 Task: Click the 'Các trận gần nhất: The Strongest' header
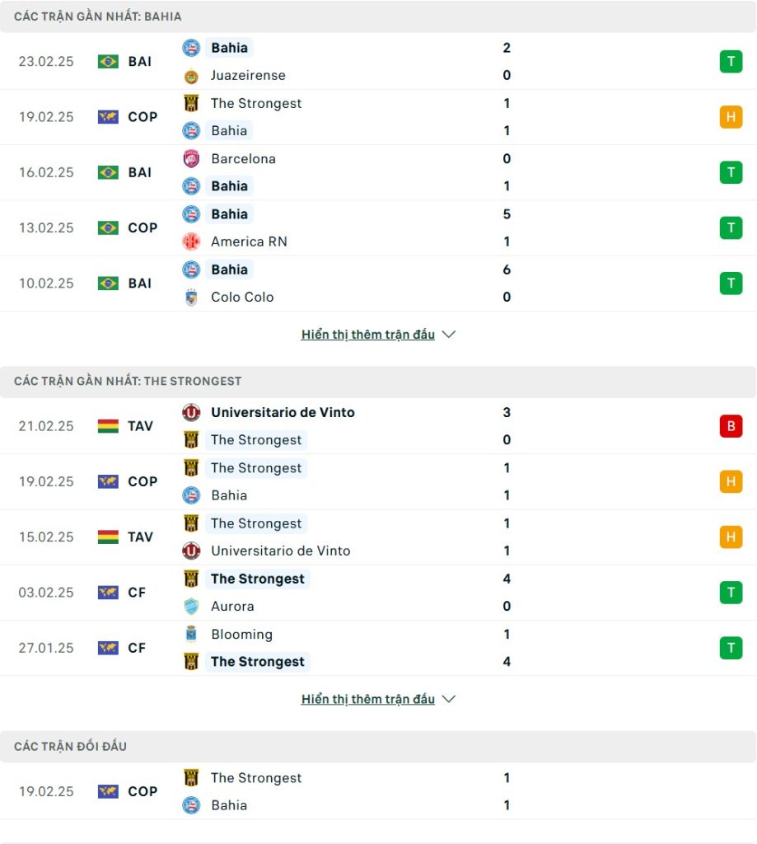click(128, 381)
